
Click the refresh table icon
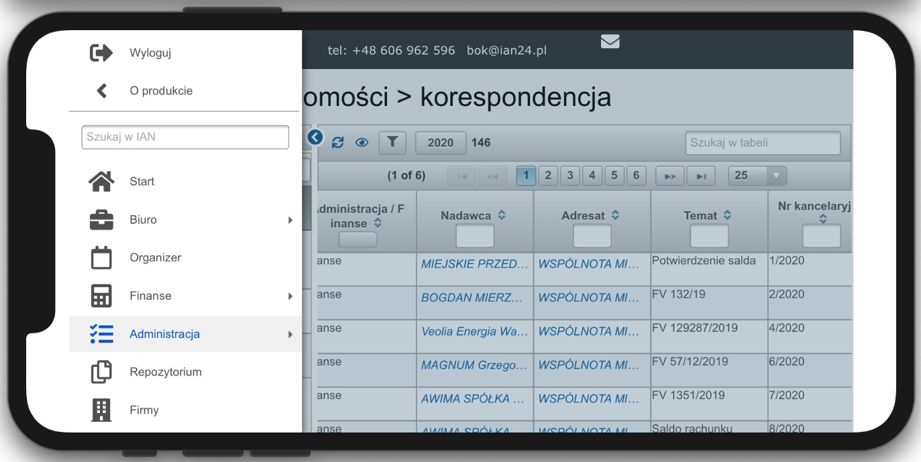point(338,142)
